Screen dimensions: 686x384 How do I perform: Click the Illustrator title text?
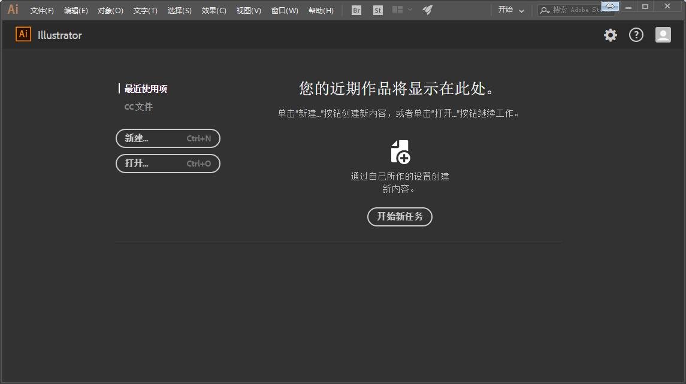(x=59, y=35)
